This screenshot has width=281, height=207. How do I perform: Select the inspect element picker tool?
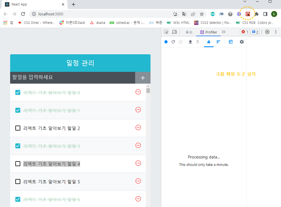click(x=166, y=32)
